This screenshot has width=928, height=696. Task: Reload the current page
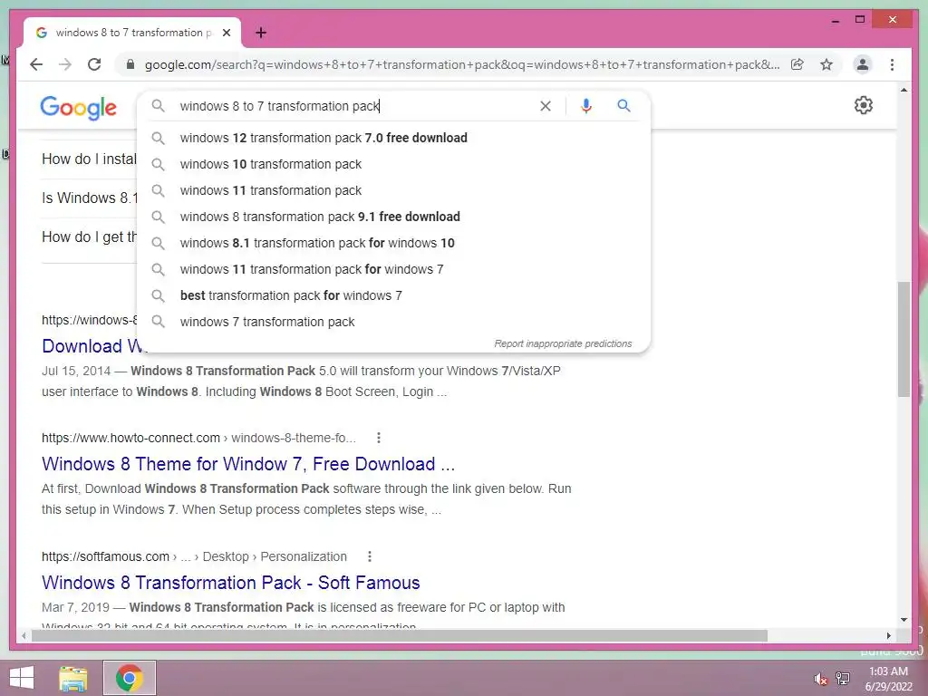pos(94,64)
